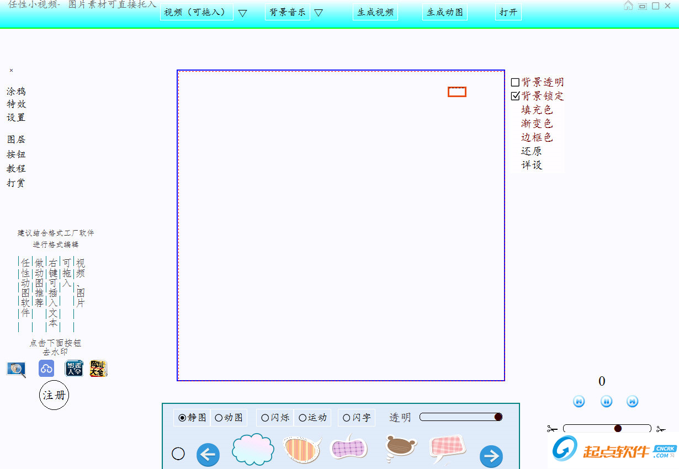Click the circular 注册 button

pyautogui.click(x=54, y=396)
